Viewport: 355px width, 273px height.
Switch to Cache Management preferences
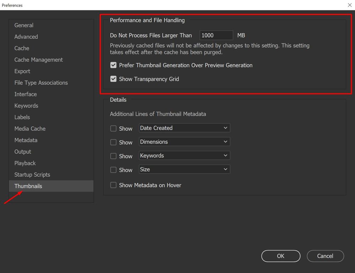(38, 60)
